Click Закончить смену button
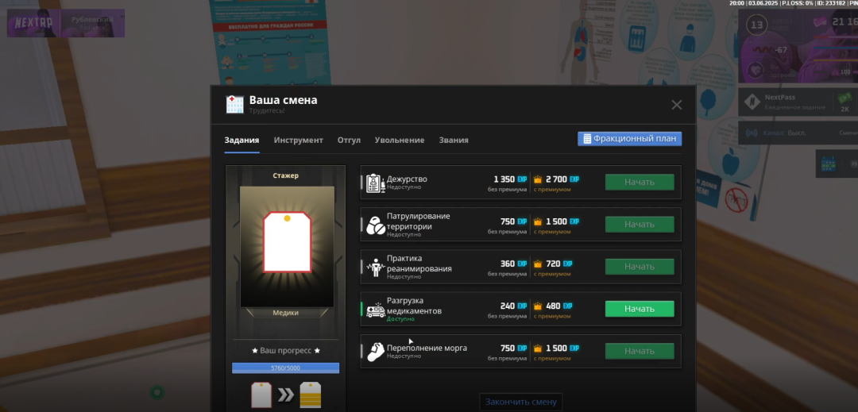The image size is (858, 412). 521,402
